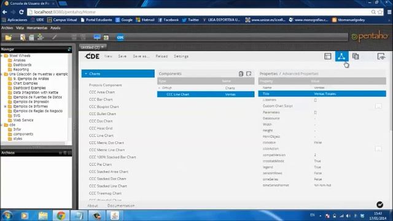The height and width of the screenshot is (221, 393).
Task: Click the browser reload button
Action: [21, 12]
